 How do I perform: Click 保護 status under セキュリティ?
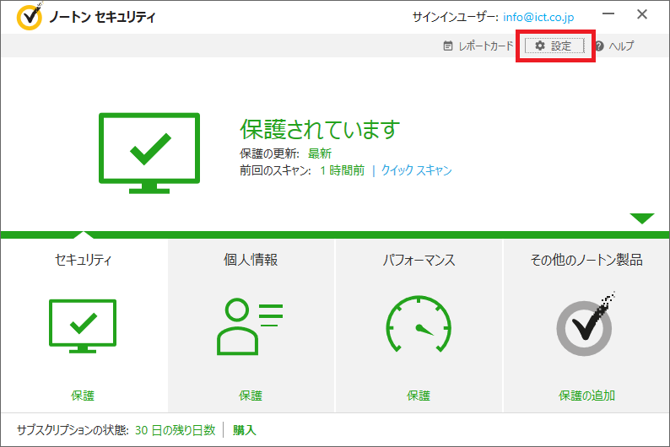point(83,396)
